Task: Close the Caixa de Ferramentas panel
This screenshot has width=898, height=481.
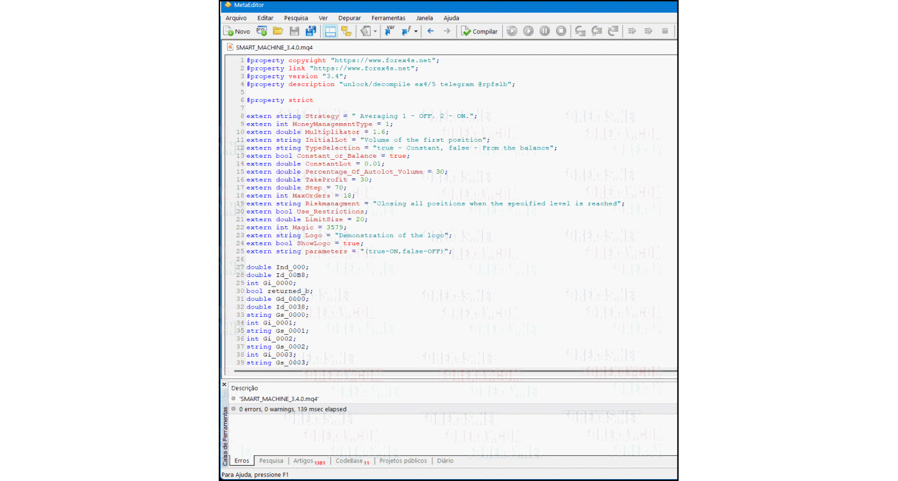Action: [x=224, y=385]
